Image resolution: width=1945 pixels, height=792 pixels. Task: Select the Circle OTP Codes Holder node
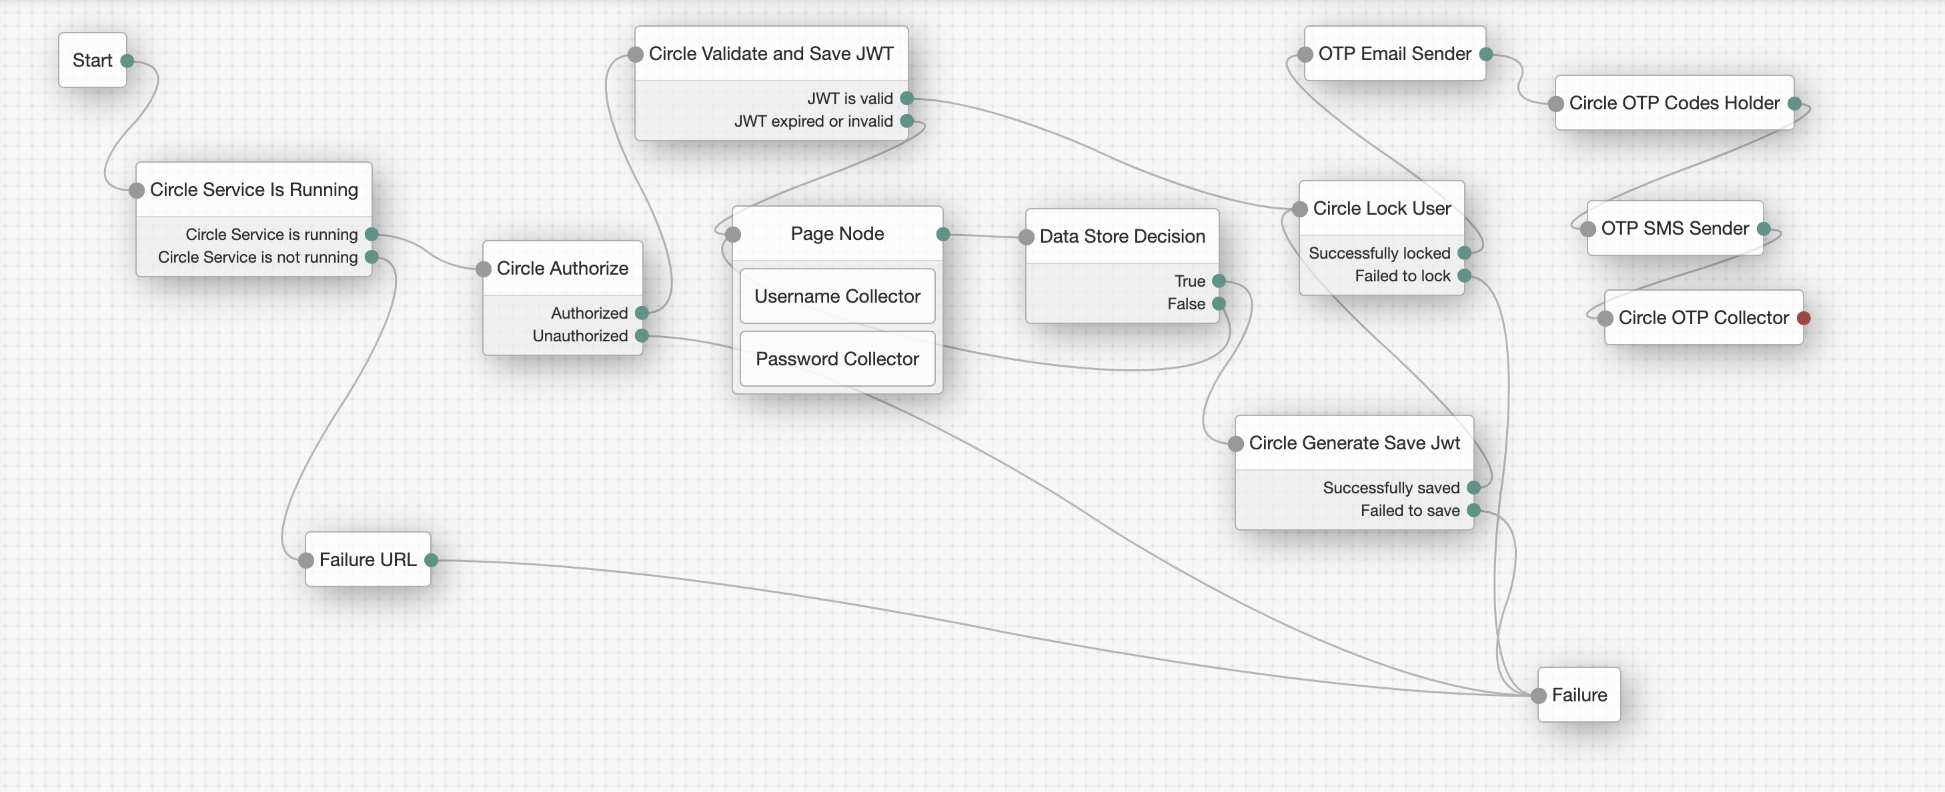(x=1674, y=103)
